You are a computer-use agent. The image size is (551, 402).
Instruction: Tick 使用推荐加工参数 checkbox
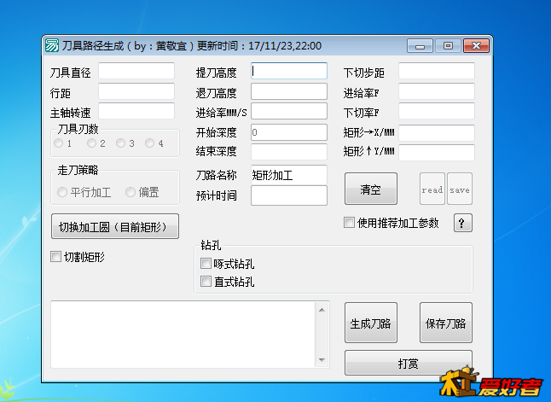pos(349,223)
